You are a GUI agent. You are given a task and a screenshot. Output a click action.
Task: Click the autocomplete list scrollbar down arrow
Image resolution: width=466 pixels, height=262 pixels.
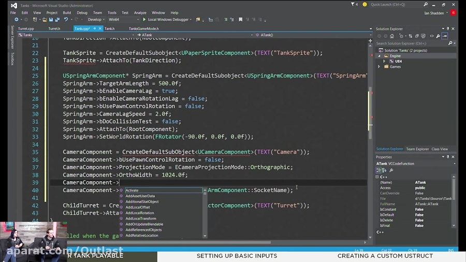(x=205, y=236)
